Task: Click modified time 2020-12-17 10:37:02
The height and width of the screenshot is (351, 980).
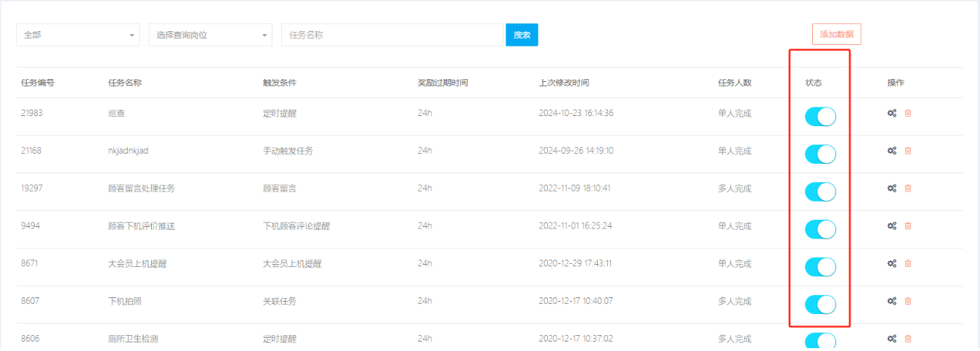Action: (576, 339)
